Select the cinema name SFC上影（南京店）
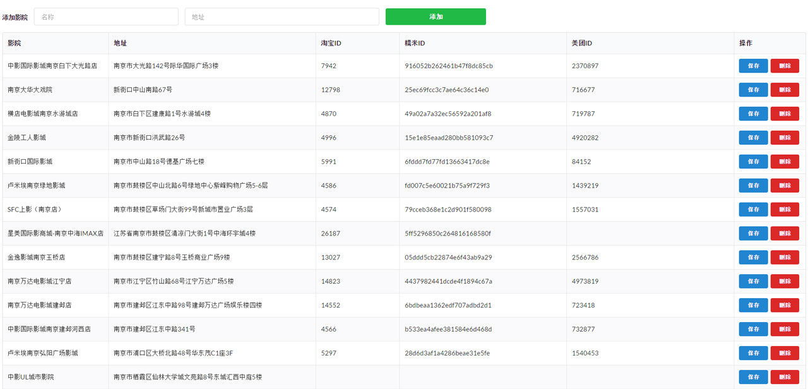Image resolution: width=808 pixels, height=389 pixels. click(34, 209)
